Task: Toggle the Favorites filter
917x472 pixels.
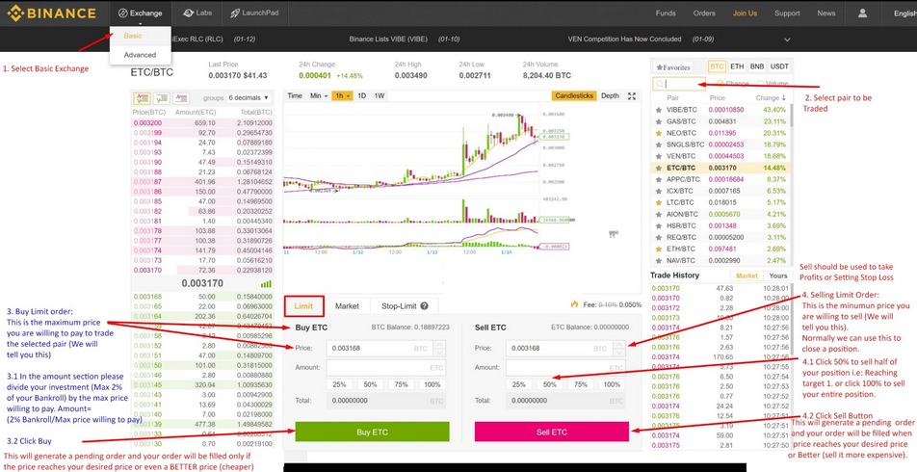Action: point(672,67)
